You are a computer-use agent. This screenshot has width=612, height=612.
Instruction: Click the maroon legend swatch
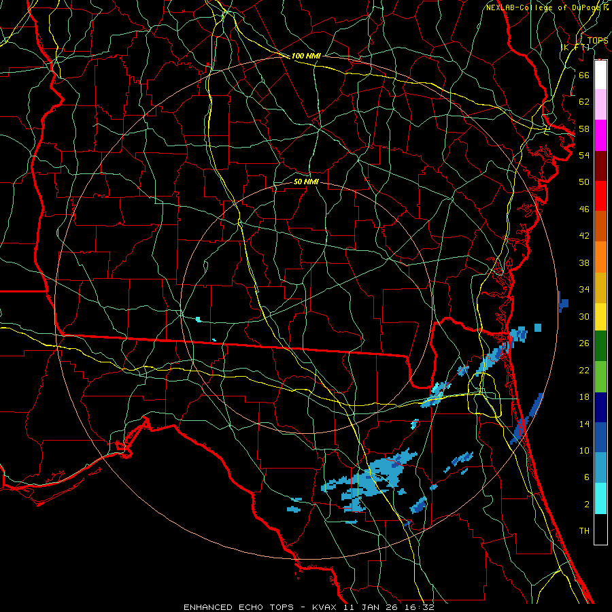(x=600, y=166)
